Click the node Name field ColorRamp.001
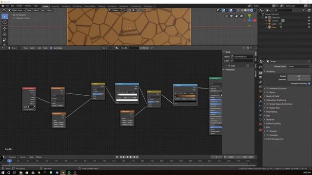Screen dimensions: 312x175 tap(242, 57)
